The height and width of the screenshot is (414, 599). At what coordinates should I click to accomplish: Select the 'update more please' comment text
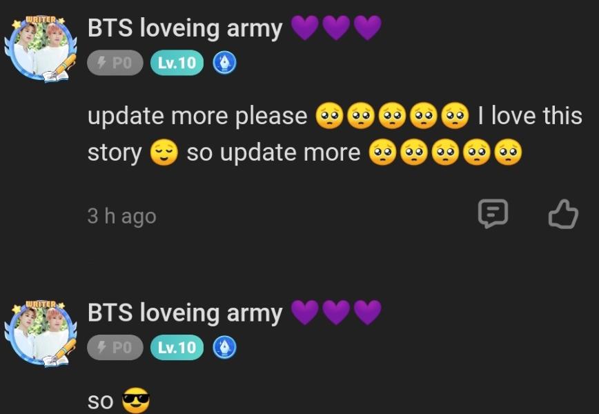(197, 116)
